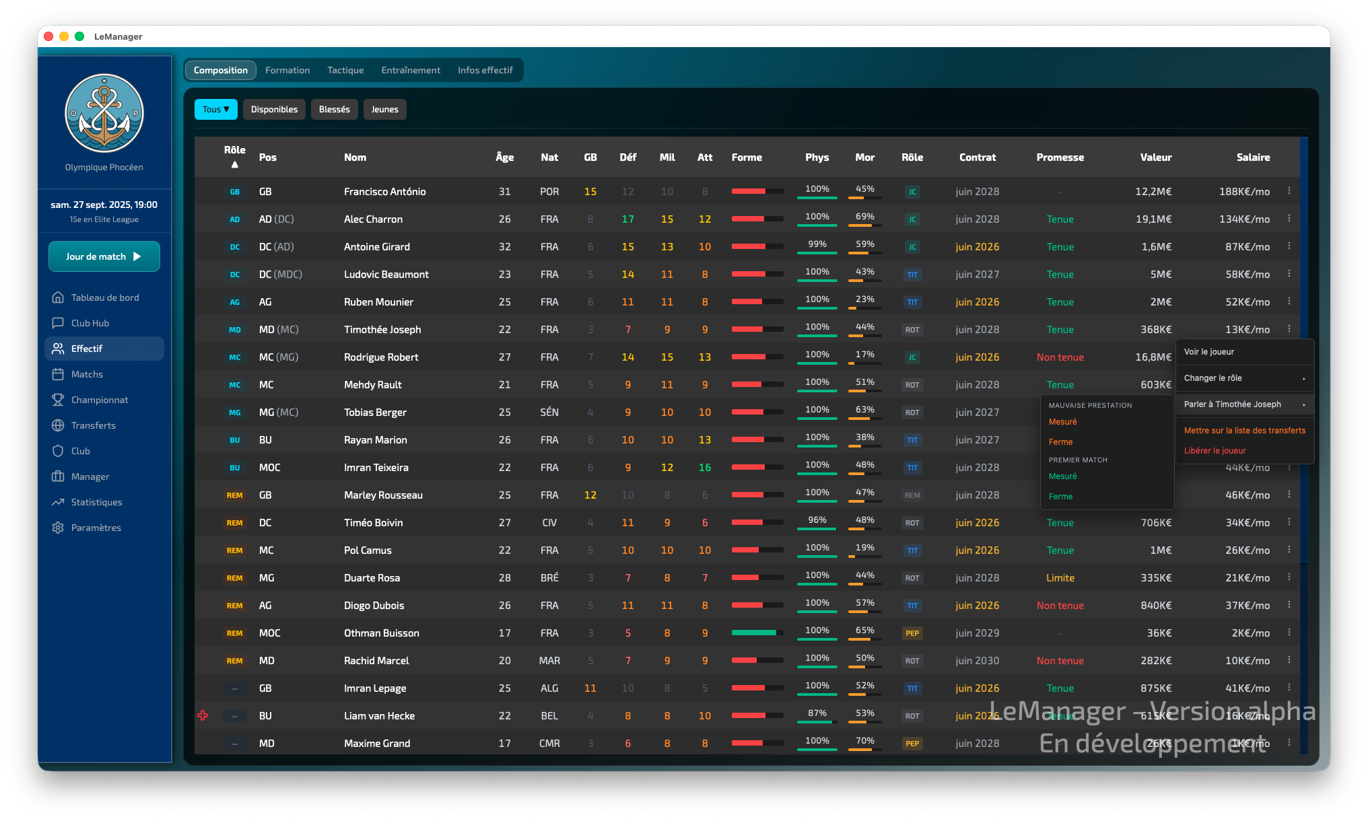Open the three-dot menu for Ludovic Beaumont
Viewport: 1368px width, 821px height.
1289,274
